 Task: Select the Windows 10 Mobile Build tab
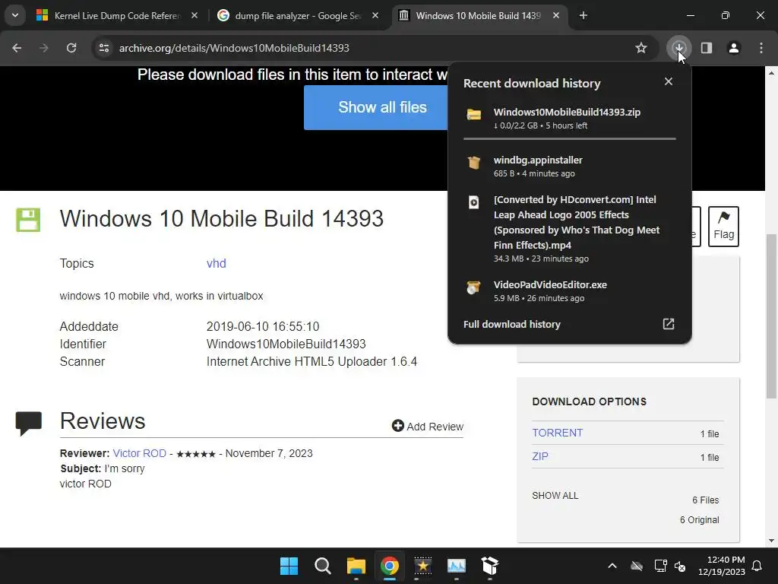479,16
